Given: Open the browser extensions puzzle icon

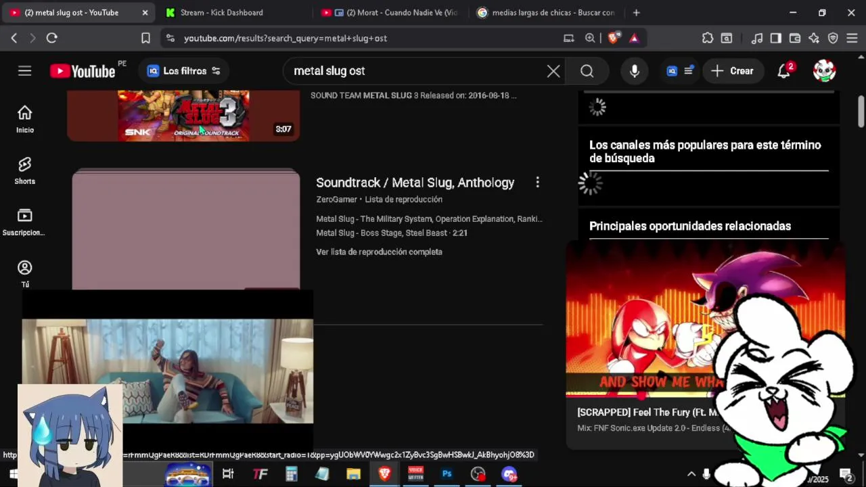Looking at the screenshot, I should [708, 39].
